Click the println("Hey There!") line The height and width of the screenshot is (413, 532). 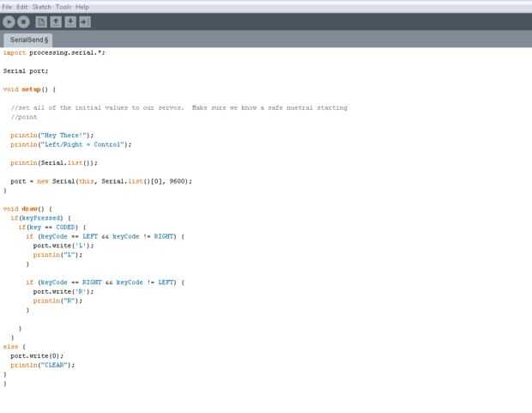point(51,135)
